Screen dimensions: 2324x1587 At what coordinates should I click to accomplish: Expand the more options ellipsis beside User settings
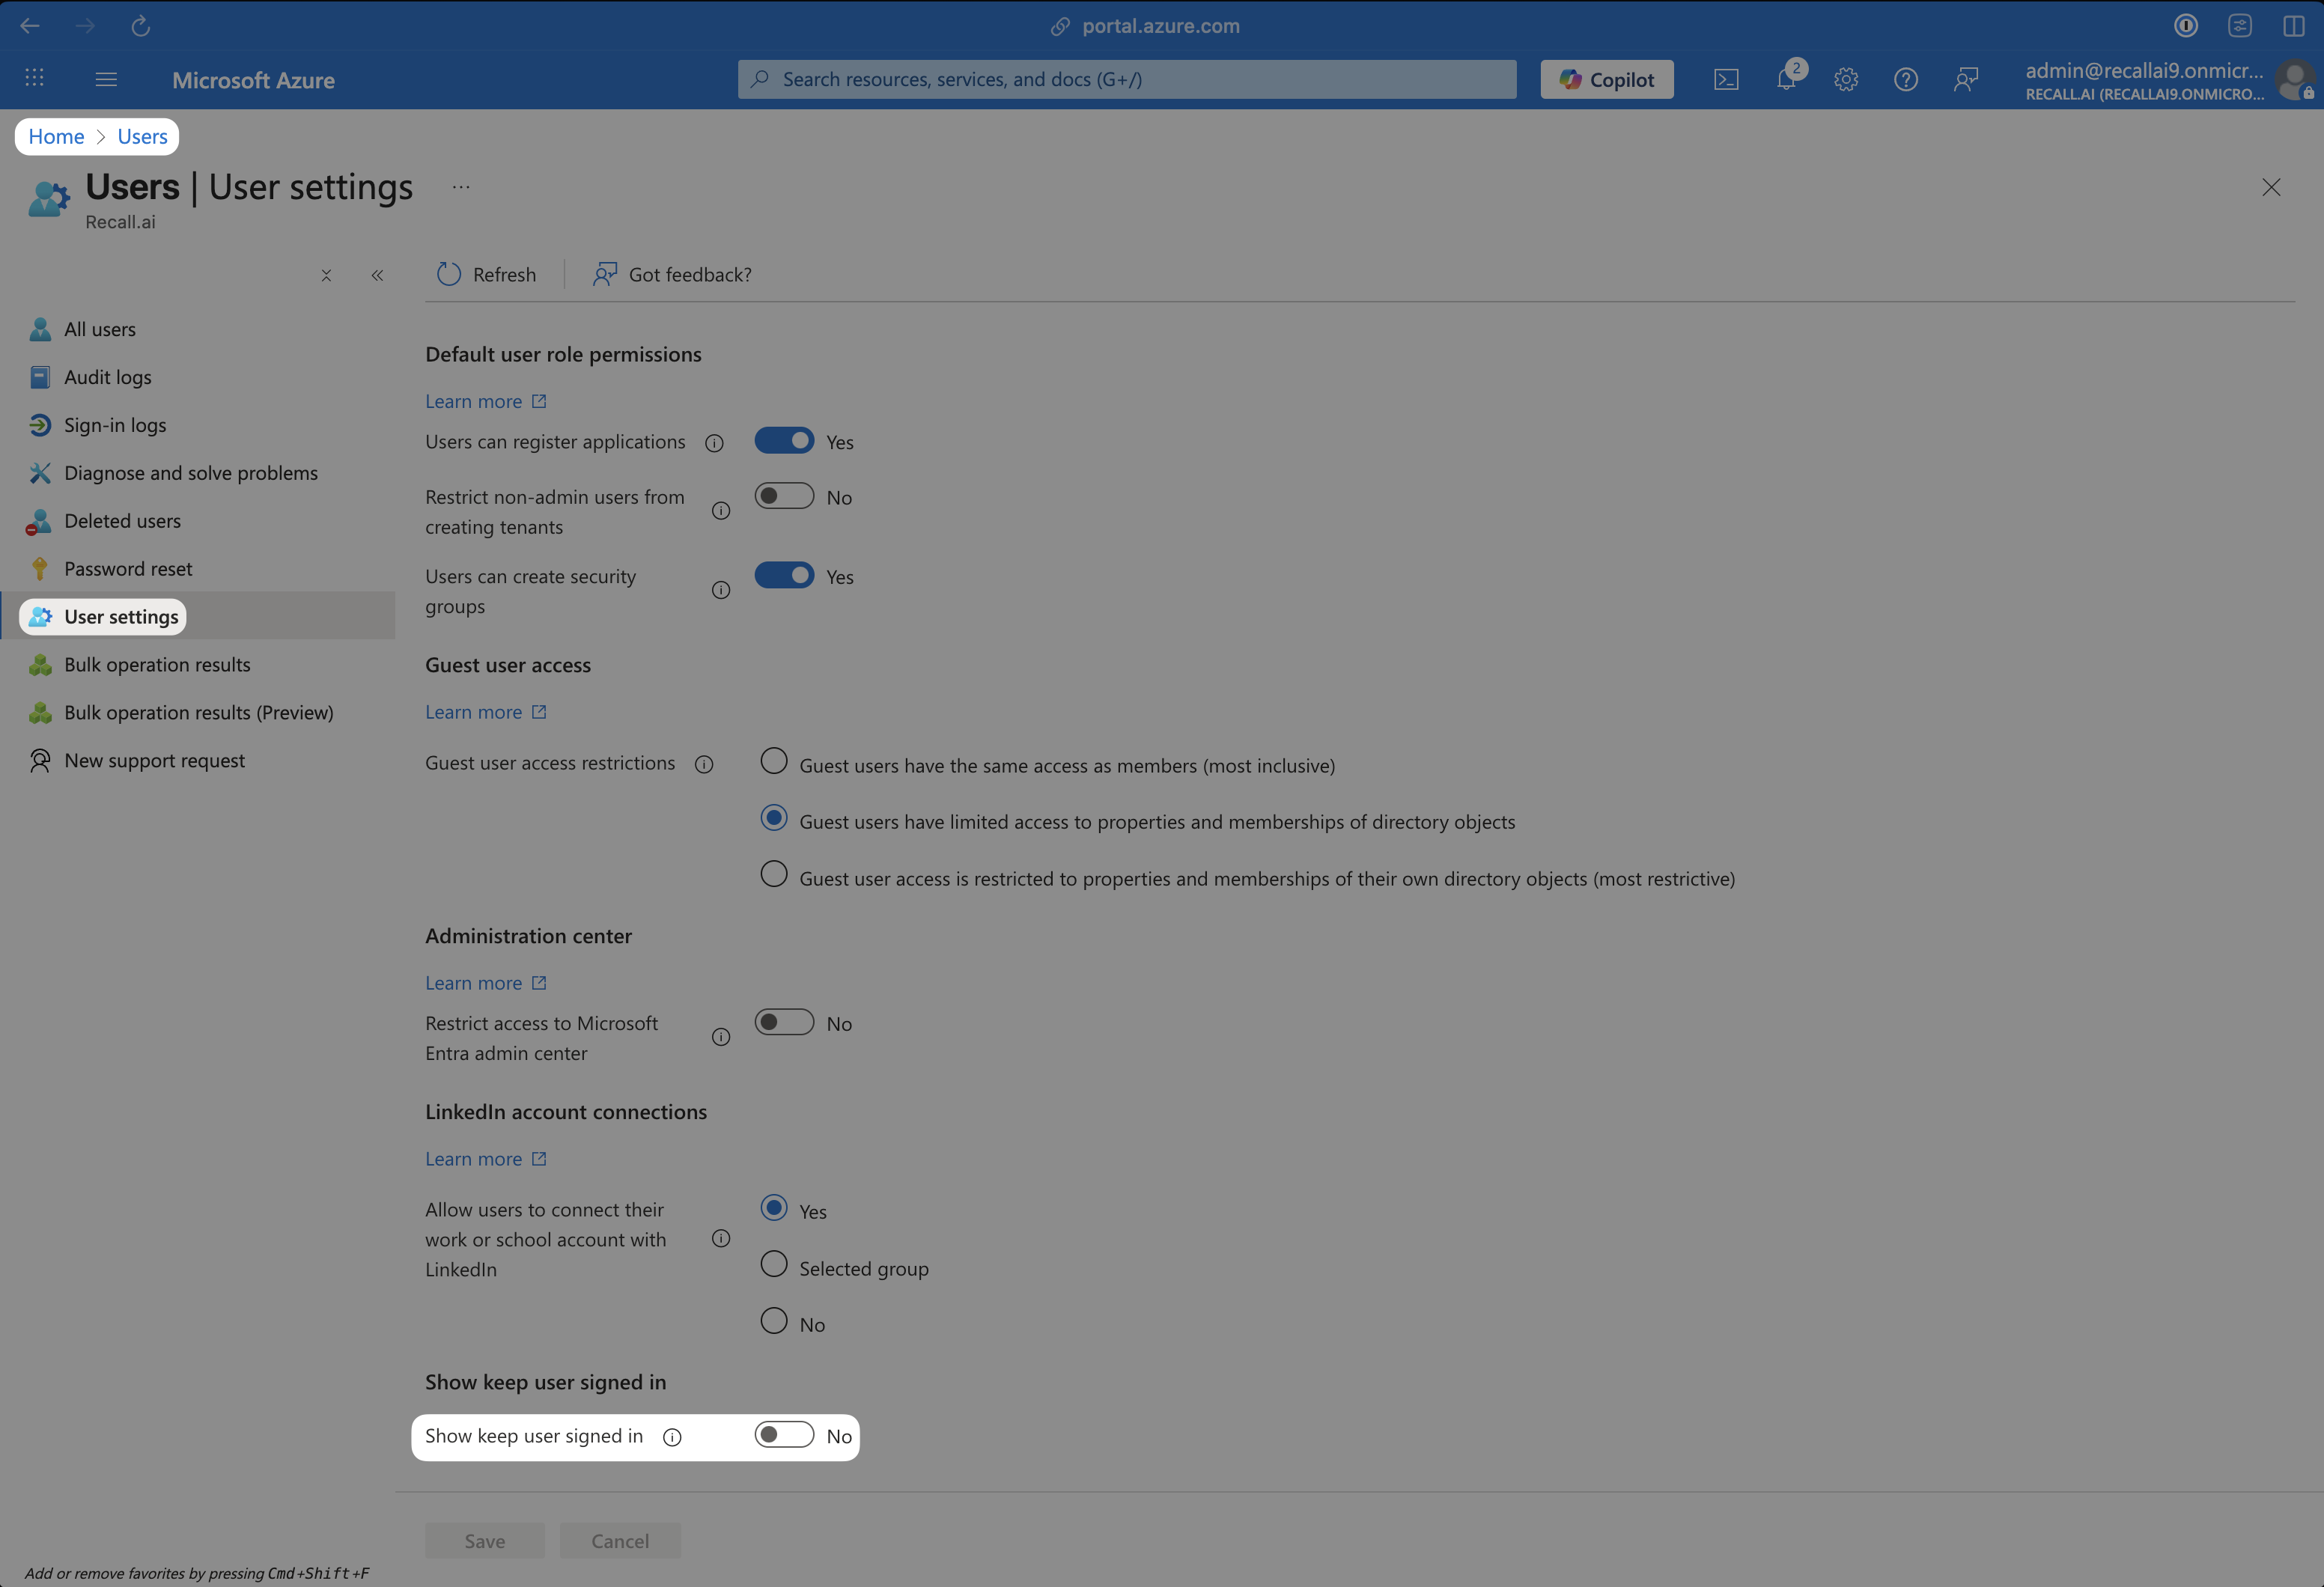click(x=461, y=187)
